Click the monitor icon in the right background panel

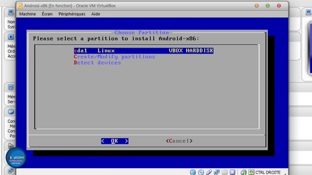tap(309, 13)
